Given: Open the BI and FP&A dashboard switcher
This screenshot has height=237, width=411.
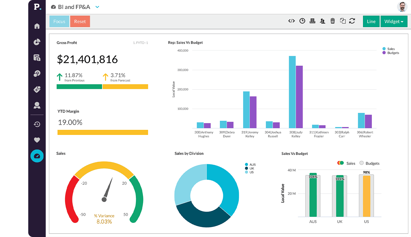Looking at the screenshot, I should pos(97,7).
